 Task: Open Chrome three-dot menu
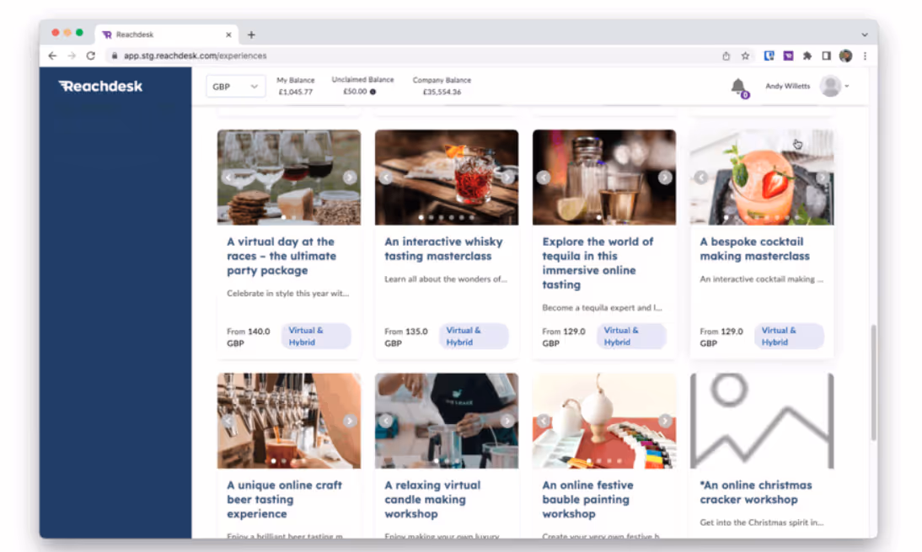tap(865, 56)
